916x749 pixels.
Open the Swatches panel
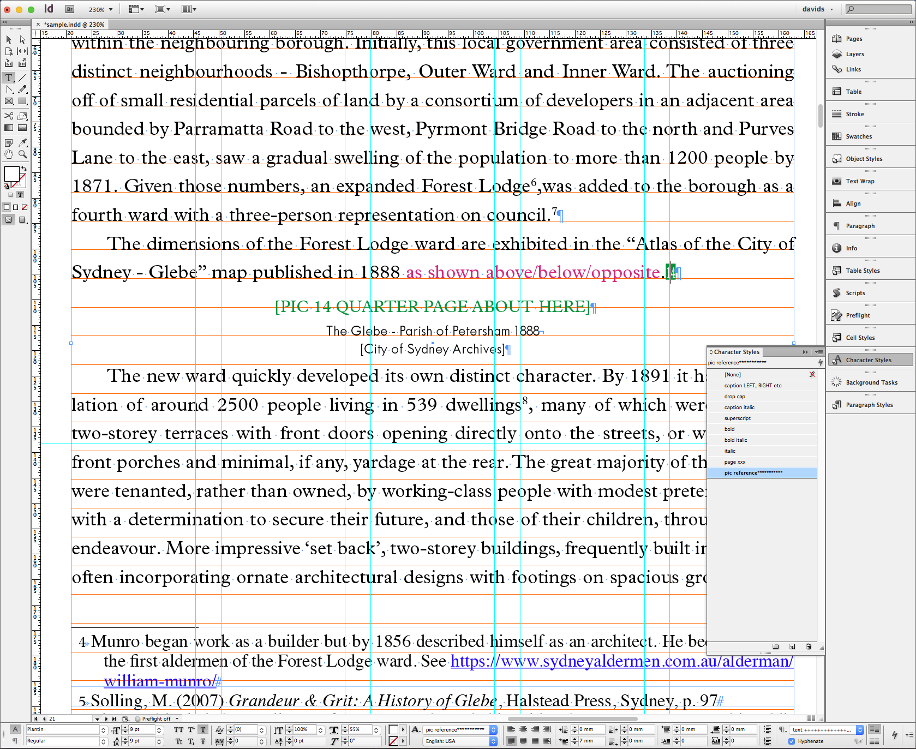click(x=859, y=136)
